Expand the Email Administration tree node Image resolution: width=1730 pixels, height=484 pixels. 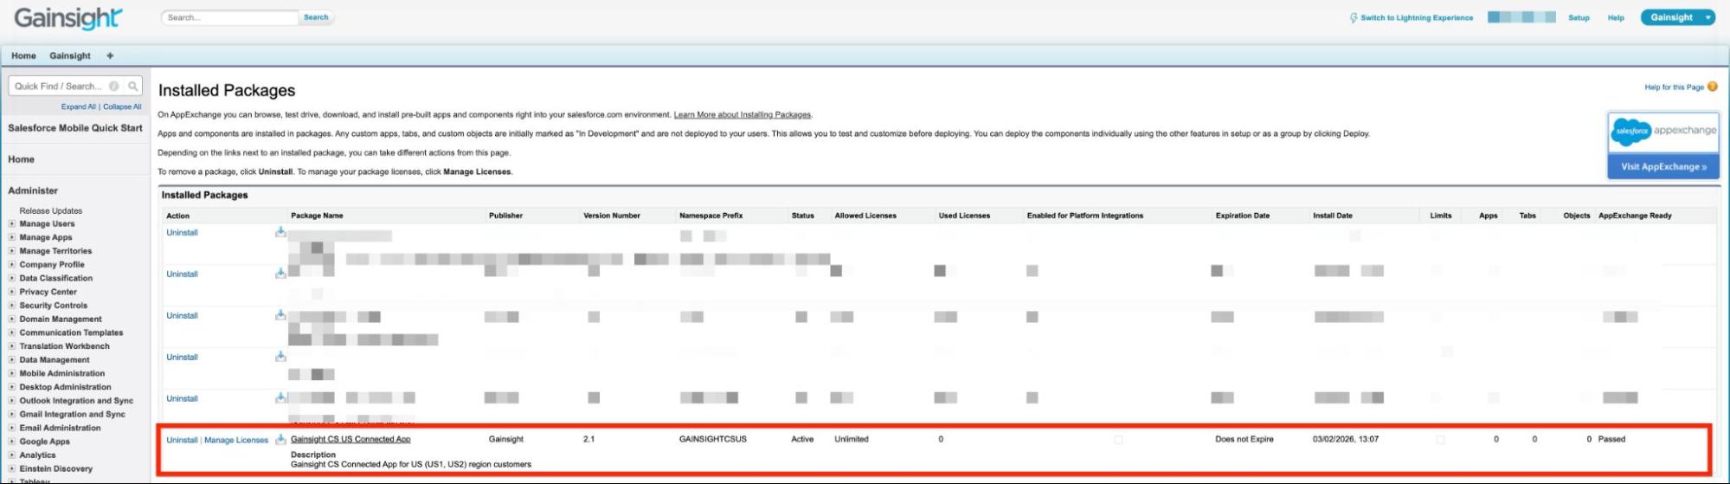(x=12, y=428)
